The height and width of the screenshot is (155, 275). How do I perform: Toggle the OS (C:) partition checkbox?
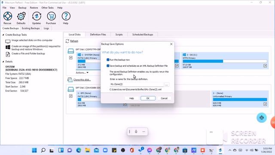[265, 66]
